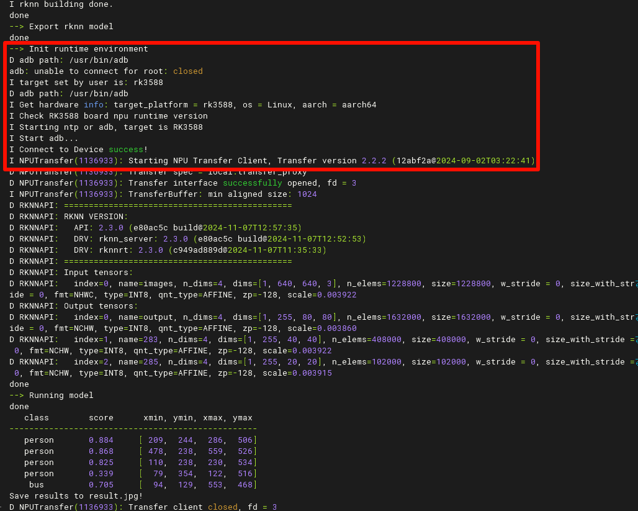The height and width of the screenshot is (511, 638).
Task: Click the 'Export rknn model' output line
Action: [x=62, y=26]
